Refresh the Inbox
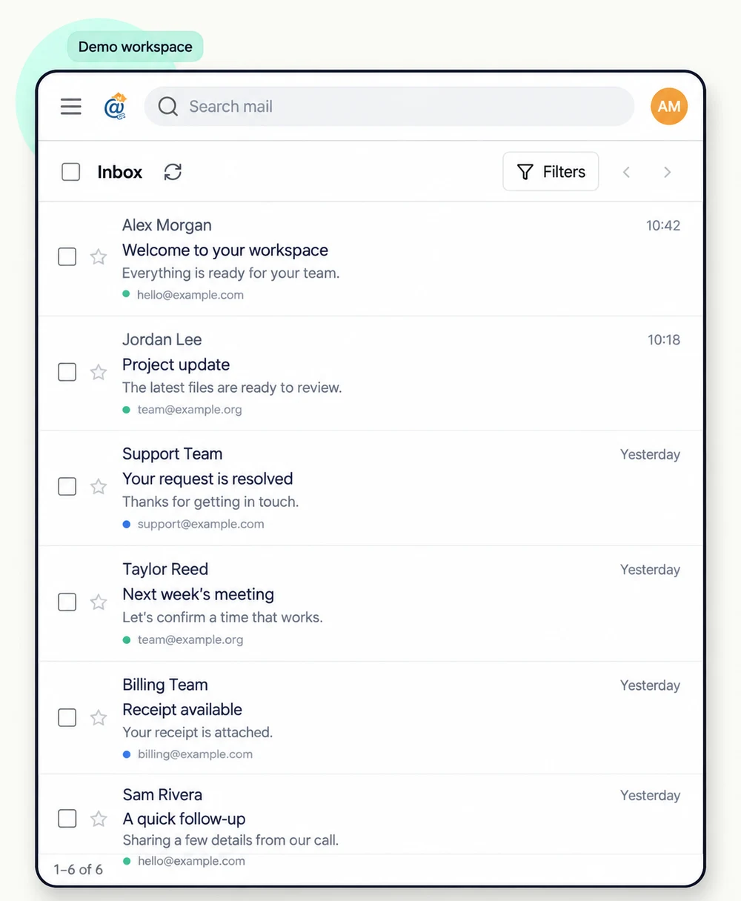 click(173, 172)
